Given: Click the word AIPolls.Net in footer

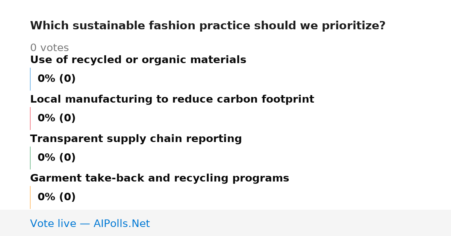Looking at the screenshot, I should (121, 224).
